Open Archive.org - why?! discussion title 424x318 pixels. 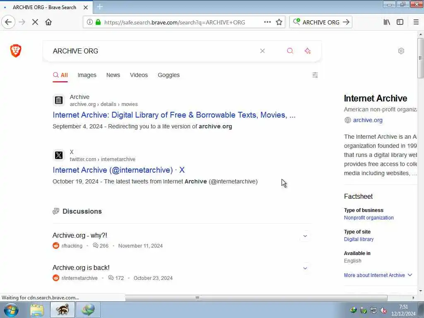(80, 235)
